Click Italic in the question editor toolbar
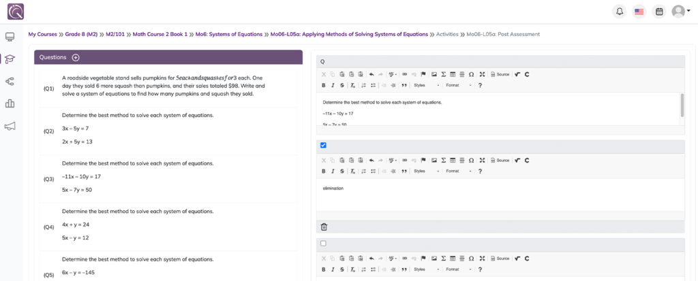The image size is (698, 281). (x=333, y=85)
